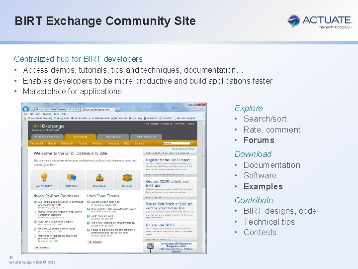This screenshot has width=358, height=269.
Task: Click Blog in orange nav bar
Action: [127, 143]
